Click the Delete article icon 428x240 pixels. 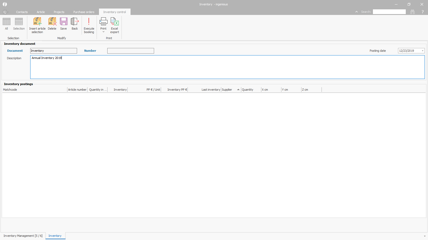tap(52, 22)
